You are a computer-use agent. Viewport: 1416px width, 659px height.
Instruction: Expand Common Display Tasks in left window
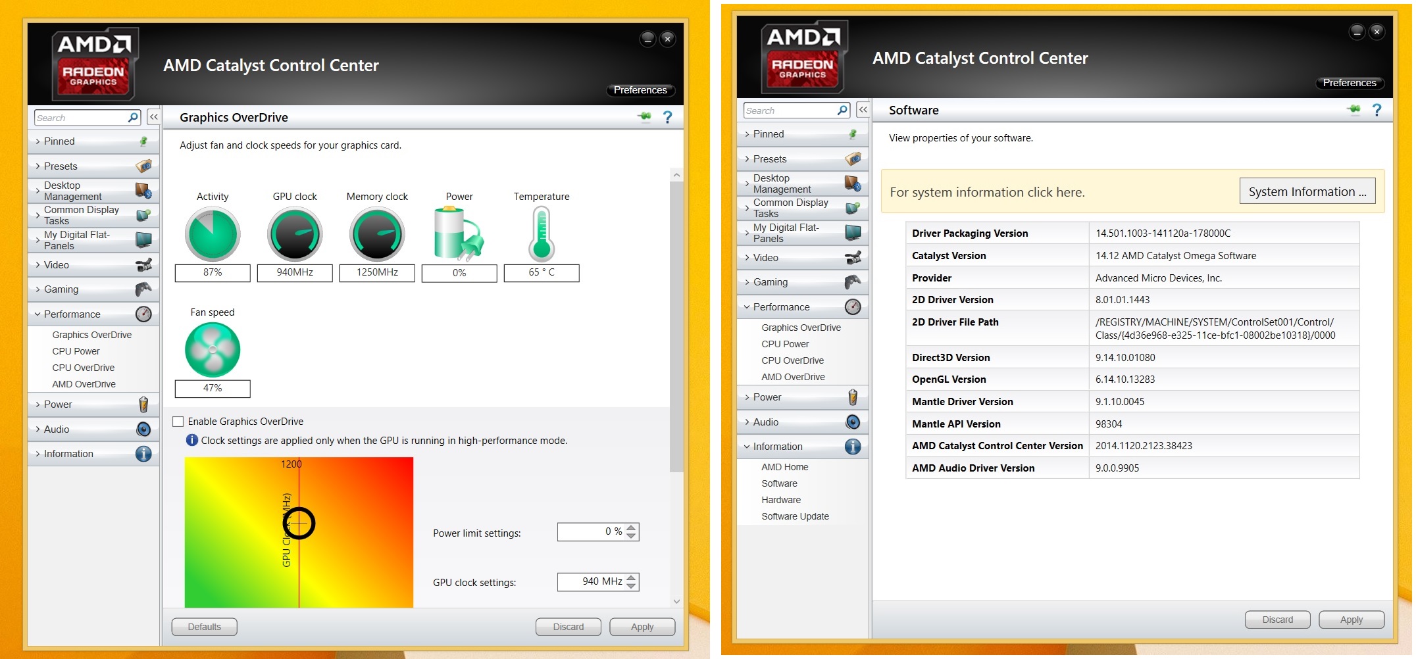93,215
